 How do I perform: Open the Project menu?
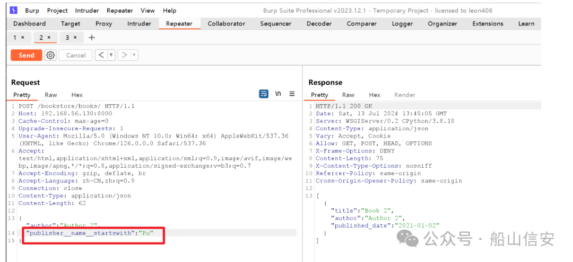pos(57,11)
